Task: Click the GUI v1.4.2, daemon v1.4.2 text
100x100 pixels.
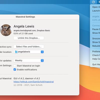Action: point(27,78)
